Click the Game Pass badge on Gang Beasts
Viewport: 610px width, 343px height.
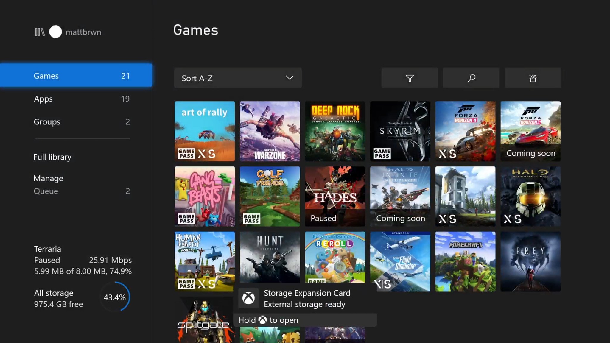point(186,218)
